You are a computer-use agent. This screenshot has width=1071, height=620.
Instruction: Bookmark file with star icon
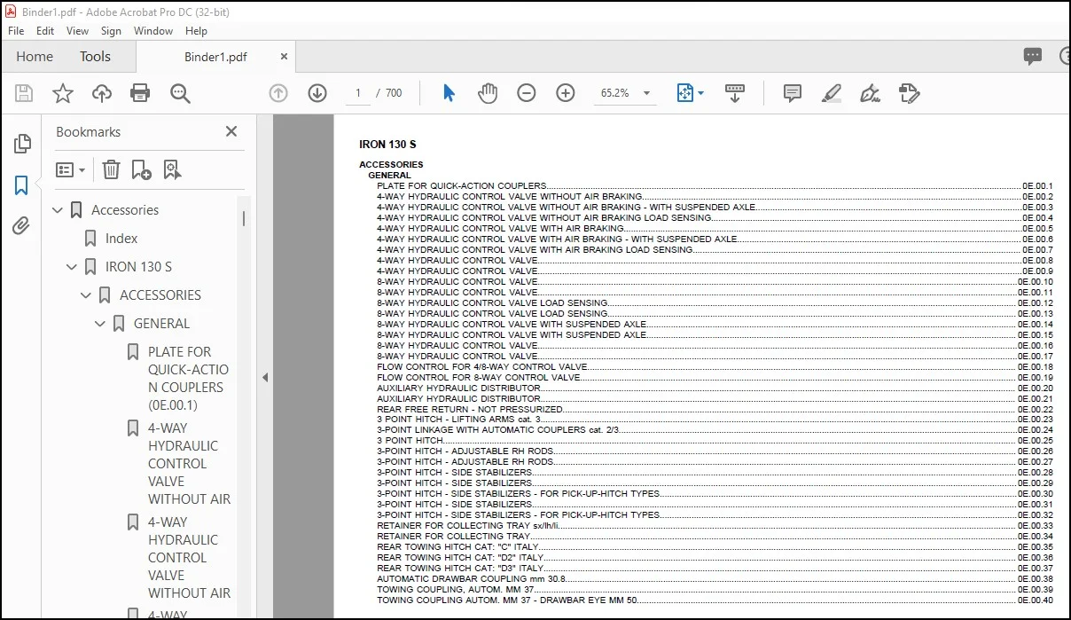(x=63, y=93)
